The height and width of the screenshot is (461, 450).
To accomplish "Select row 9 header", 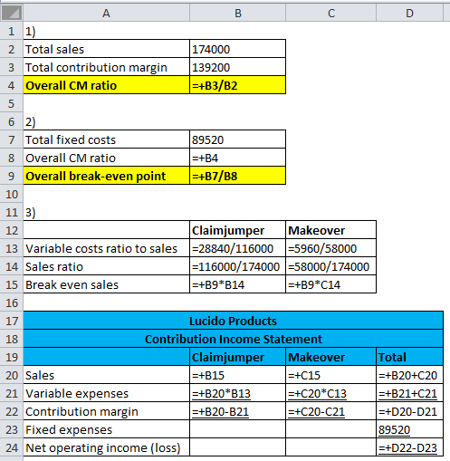I will coord(12,176).
